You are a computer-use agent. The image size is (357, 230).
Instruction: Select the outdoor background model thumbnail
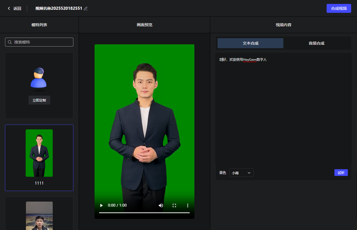tap(39, 216)
